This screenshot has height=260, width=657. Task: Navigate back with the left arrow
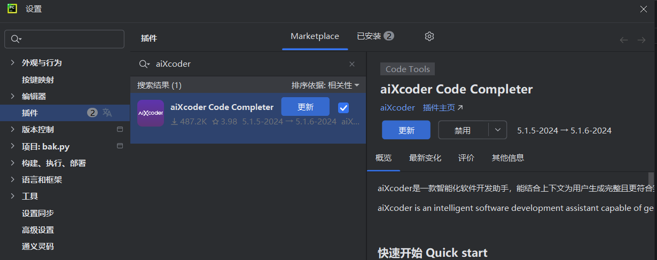(x=623, y=40)
